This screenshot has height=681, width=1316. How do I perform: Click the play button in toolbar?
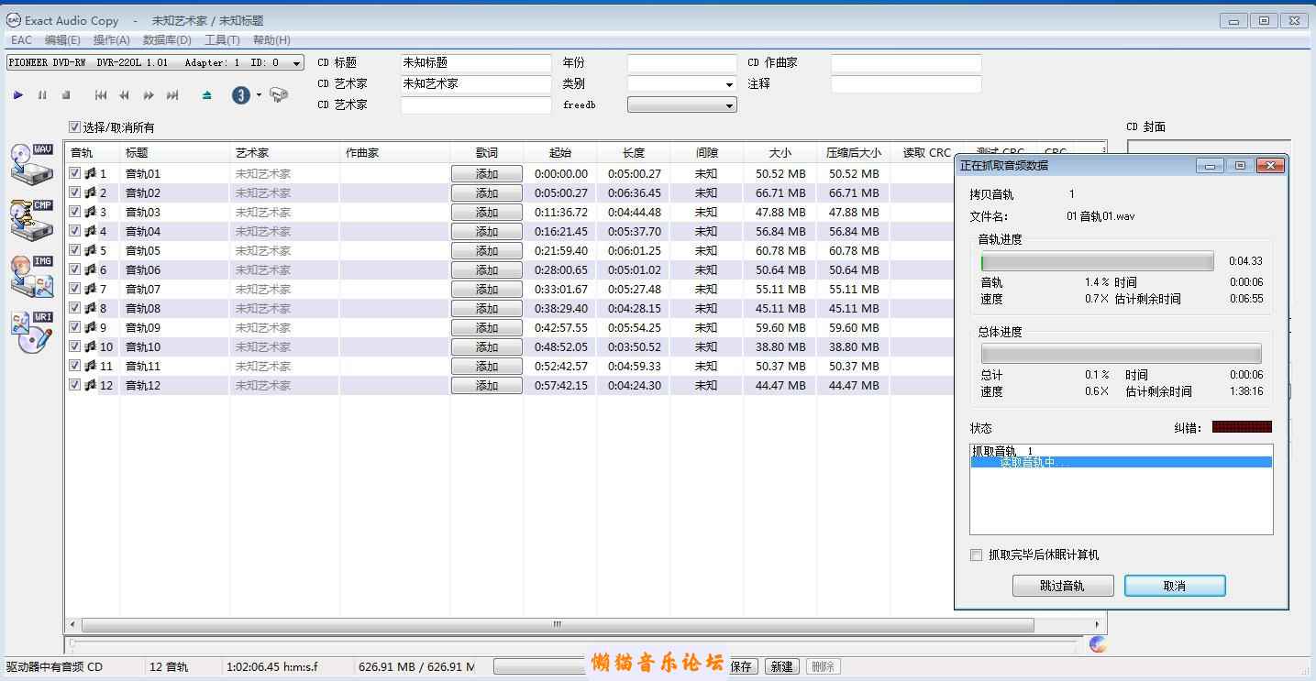[x=18, y=95]
